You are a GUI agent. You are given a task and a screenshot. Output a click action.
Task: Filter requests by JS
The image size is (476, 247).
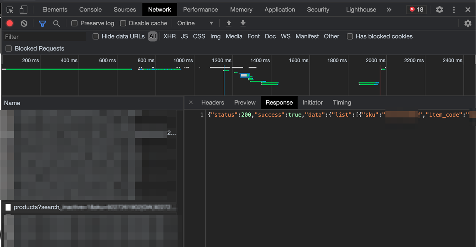point(184,36)
